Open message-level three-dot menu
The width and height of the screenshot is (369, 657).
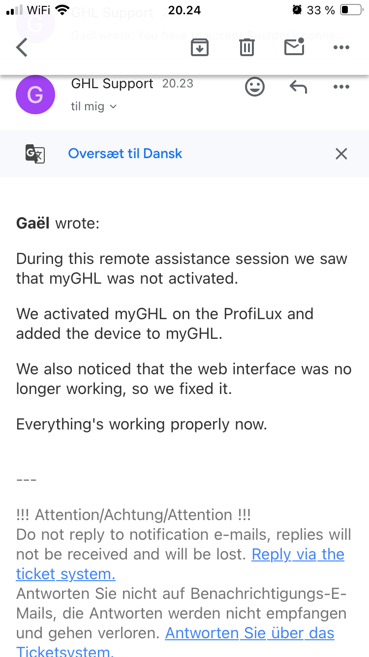point(341,87)
